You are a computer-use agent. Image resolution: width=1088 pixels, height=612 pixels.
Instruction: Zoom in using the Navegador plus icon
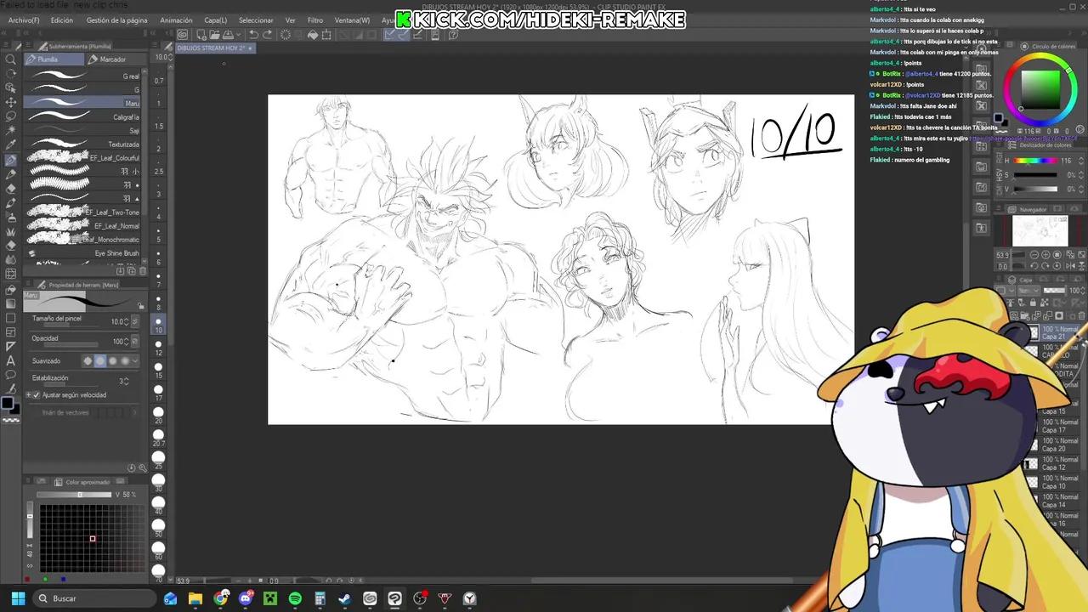(1045, 255)
